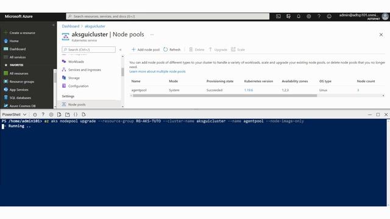Open Cloud Shell settings gear
The height and width of the screenshot is (219, 390).
pos(51,114)
